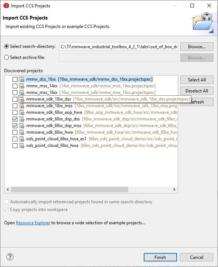The height and width of the screenshot is (267, 218).
Task: Check the mmwave_sdk_68xx_aop_hwa checkbox
Action: click(15, 113)
